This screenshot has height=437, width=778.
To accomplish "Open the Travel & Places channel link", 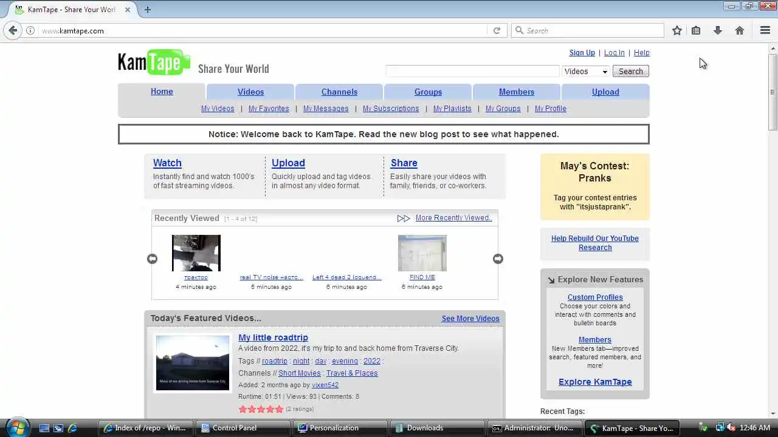I will (352, 373).
